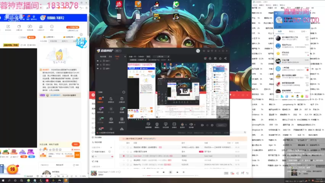Toggle shuffle mode in music player
This screenshot has height=183, width=325.
tap(158, 172)
